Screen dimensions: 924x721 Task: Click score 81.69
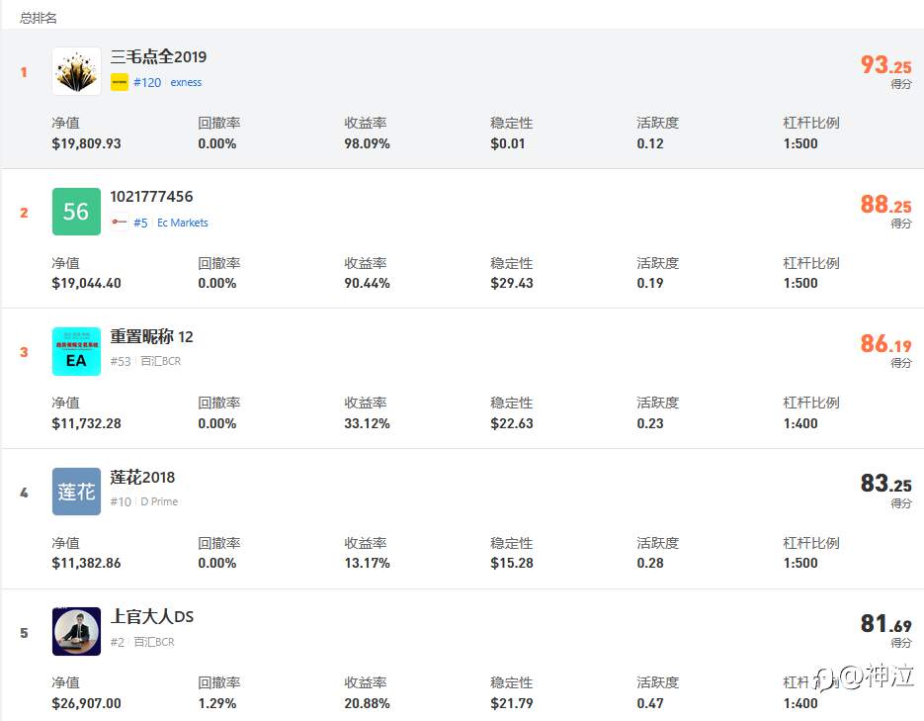click(x=885, y=623)
